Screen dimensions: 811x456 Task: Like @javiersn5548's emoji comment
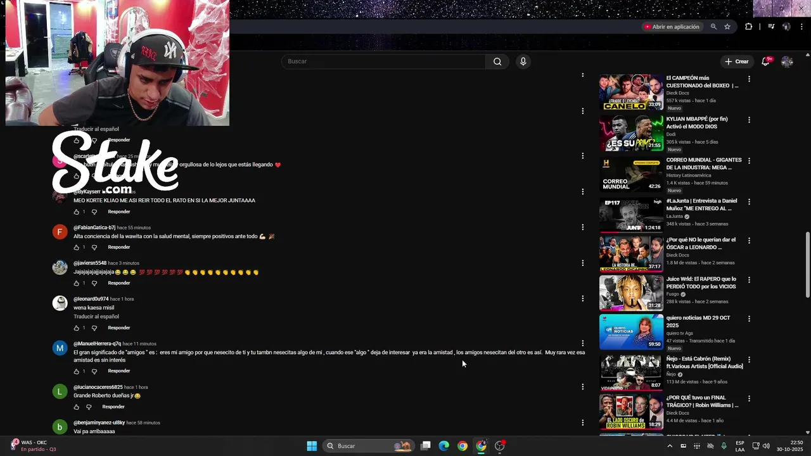(76, 283)
